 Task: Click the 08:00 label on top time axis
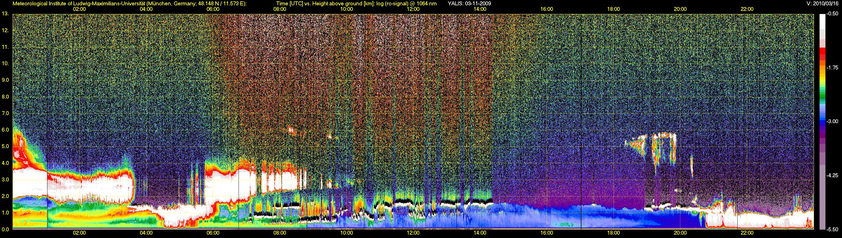coord(280,9)
